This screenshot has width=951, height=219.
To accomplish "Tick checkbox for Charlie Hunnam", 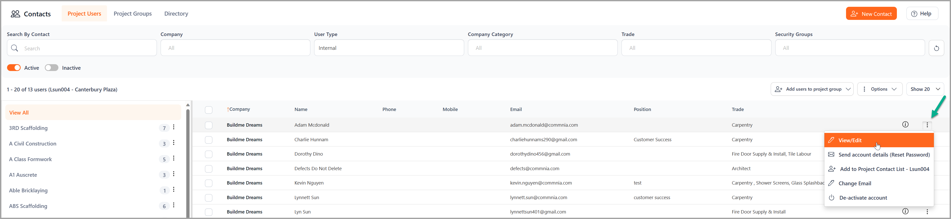I will [209, 140].
